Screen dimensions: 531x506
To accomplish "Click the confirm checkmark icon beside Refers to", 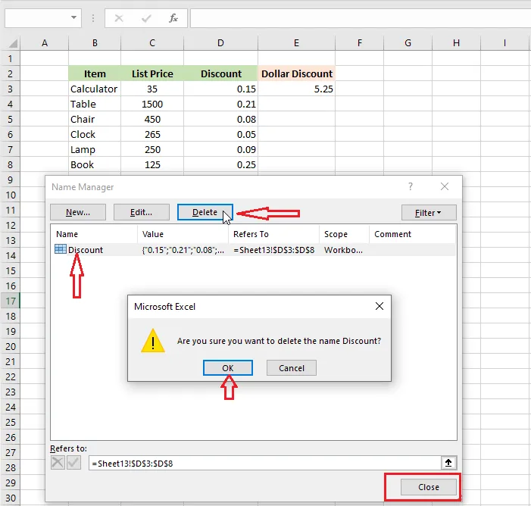I will 73,463.
